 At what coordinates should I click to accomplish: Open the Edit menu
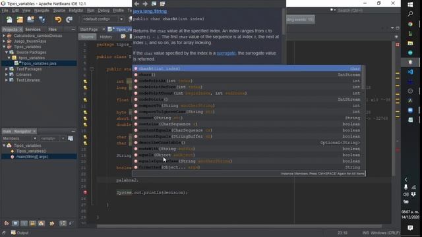point(15,11)
